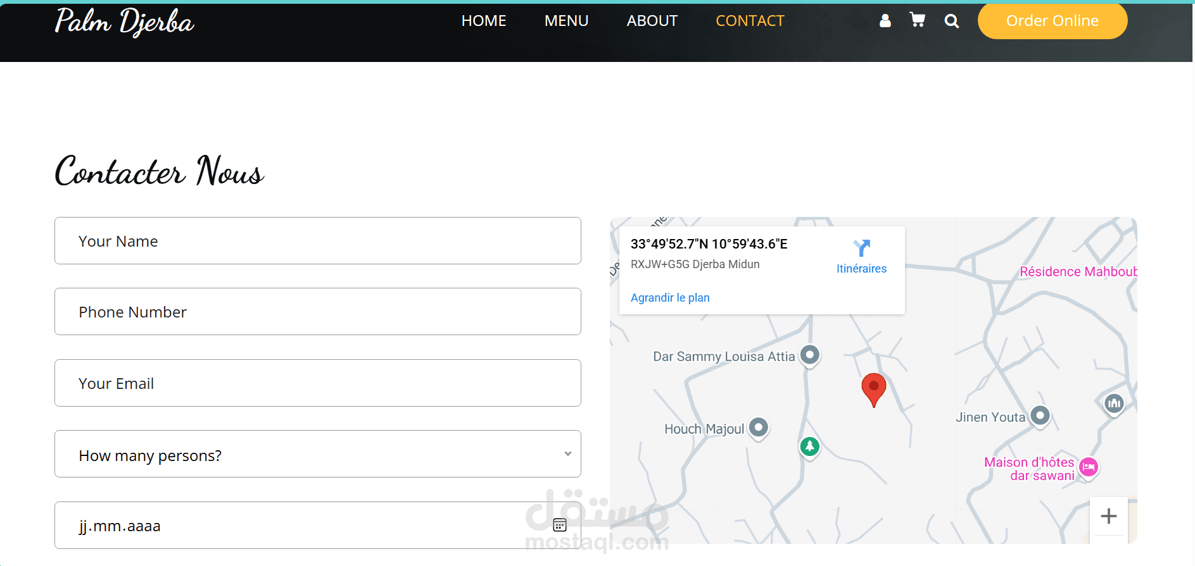The height and width of the screenshot is (566, 1195).
Task: Select Houch Majoul map marker
Action: pyautogui.click(x=759, y=428)
